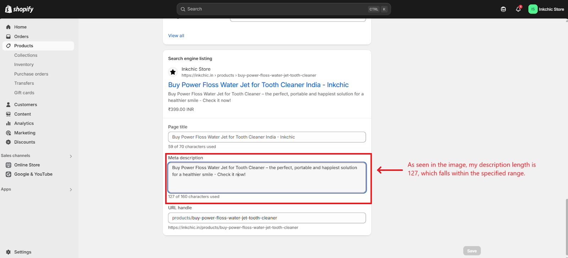Click the Shopify logo
568x258 pixels.
click(19, 9)
